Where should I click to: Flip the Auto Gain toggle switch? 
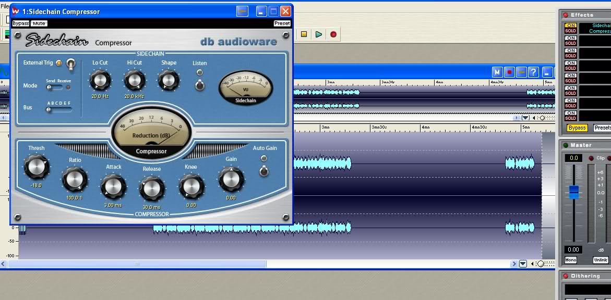[x=264, y=170]
